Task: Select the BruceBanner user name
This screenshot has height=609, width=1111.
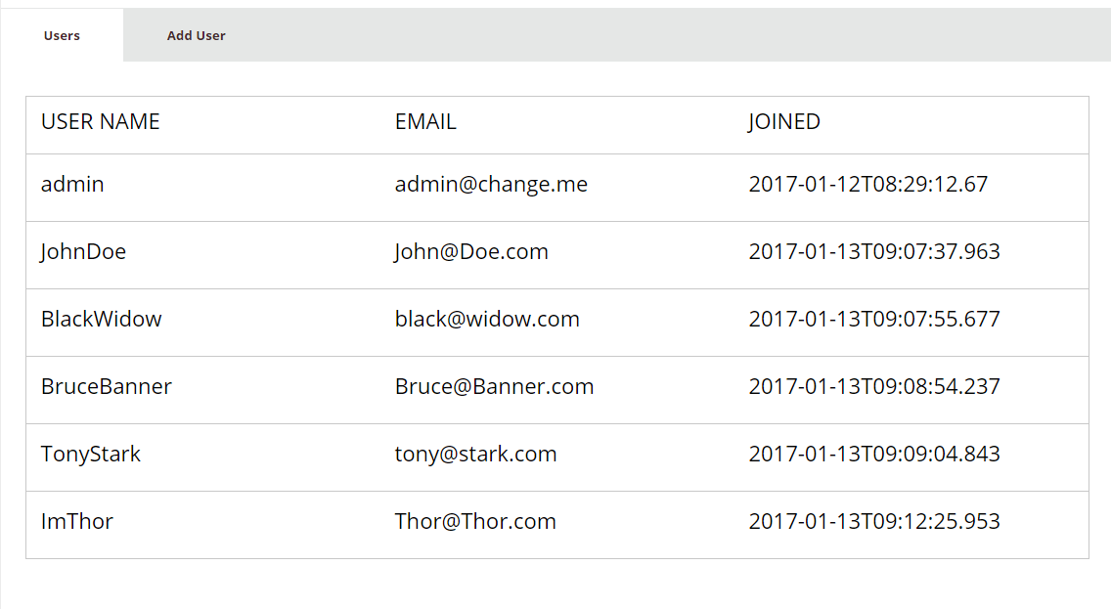Action: tap(107, 386)
